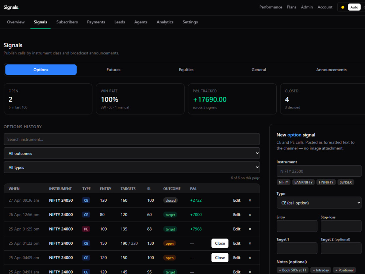Click the +7000 P&L value
Viewport: 365px width, 274px height.
coord(196,214)
